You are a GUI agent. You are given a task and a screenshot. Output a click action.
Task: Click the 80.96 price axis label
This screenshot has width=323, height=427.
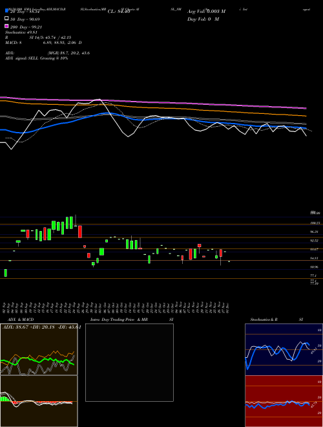coord(314,267)
